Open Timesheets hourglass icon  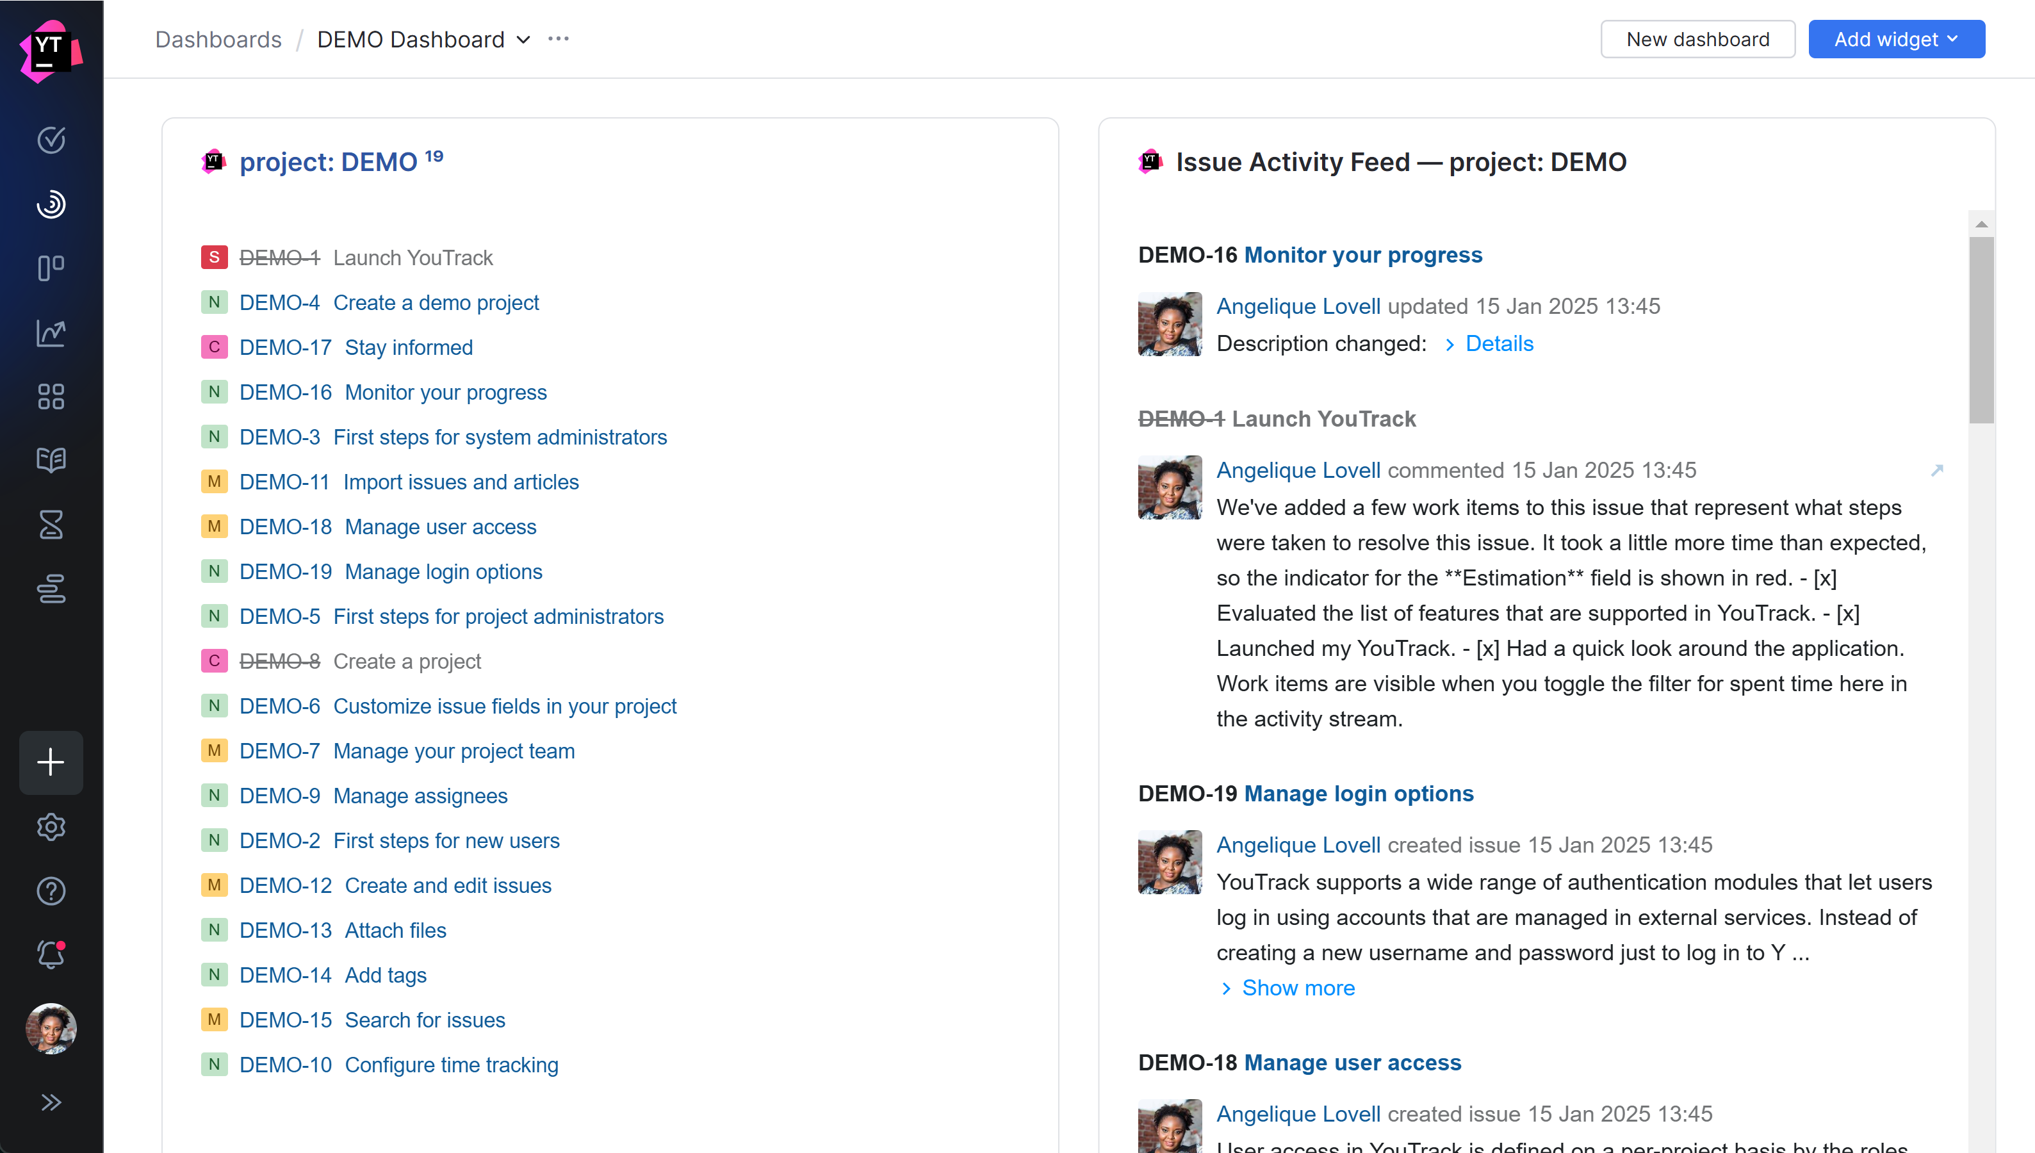(x=51, y=524)
